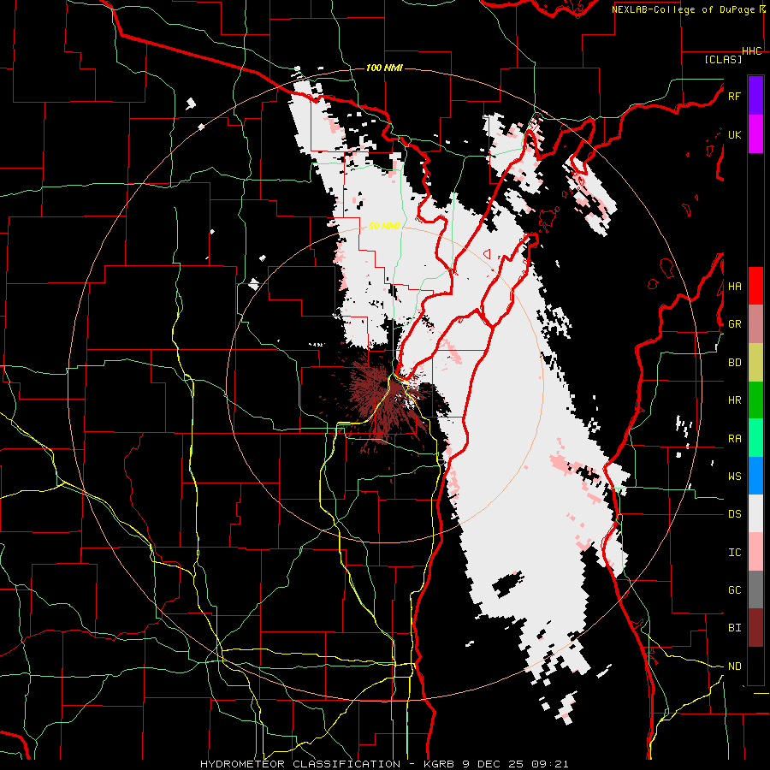The width and height of the screenshot is (770, 770).
Task: Click the RF purple legend swatch
Action: (x=755, y=96)
